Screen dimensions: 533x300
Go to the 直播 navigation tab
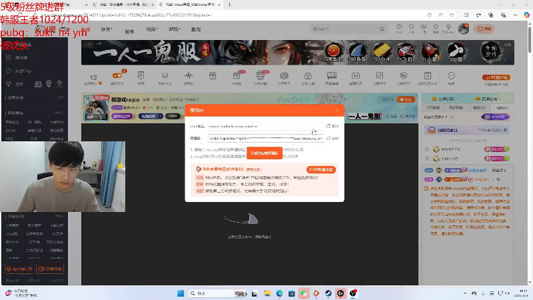tap(85, 29)
